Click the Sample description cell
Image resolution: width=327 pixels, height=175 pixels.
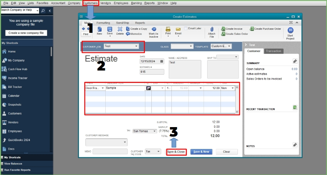[x=125, y=88]
